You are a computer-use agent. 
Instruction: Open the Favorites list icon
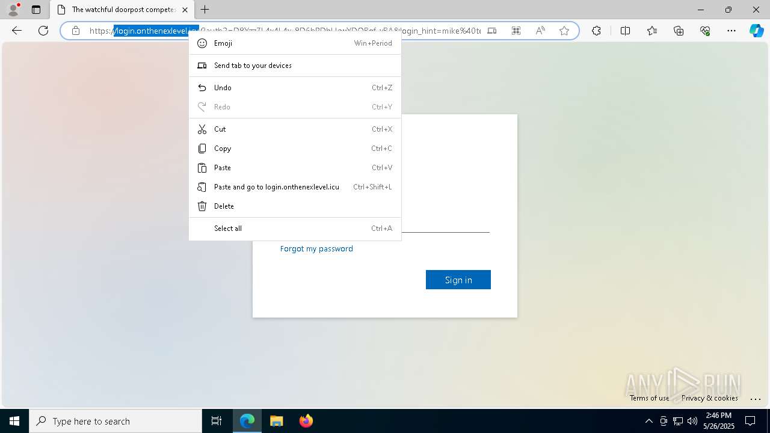pos(652,31)
